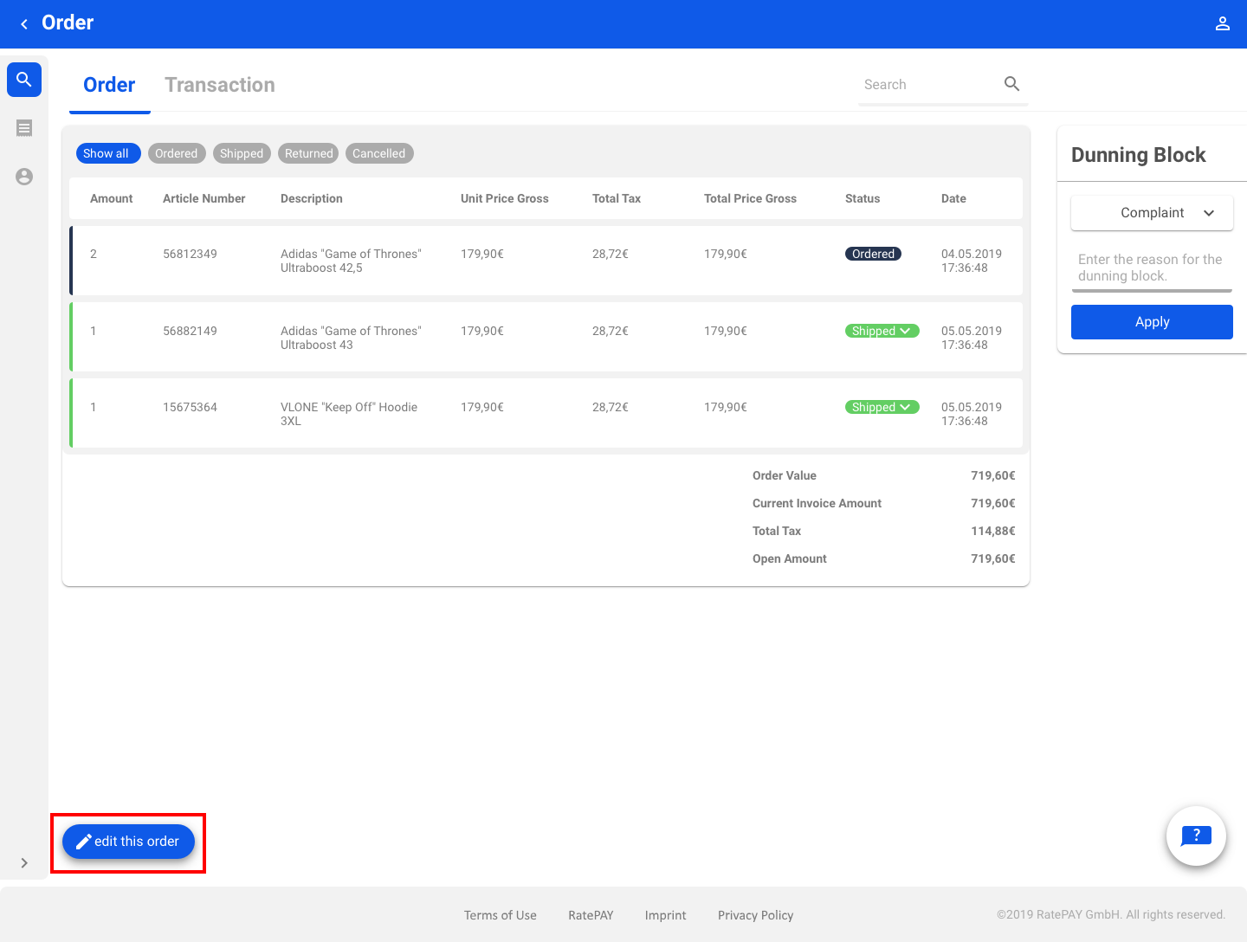Toggle the Ordered filter chip

click(x=177, y=153)
